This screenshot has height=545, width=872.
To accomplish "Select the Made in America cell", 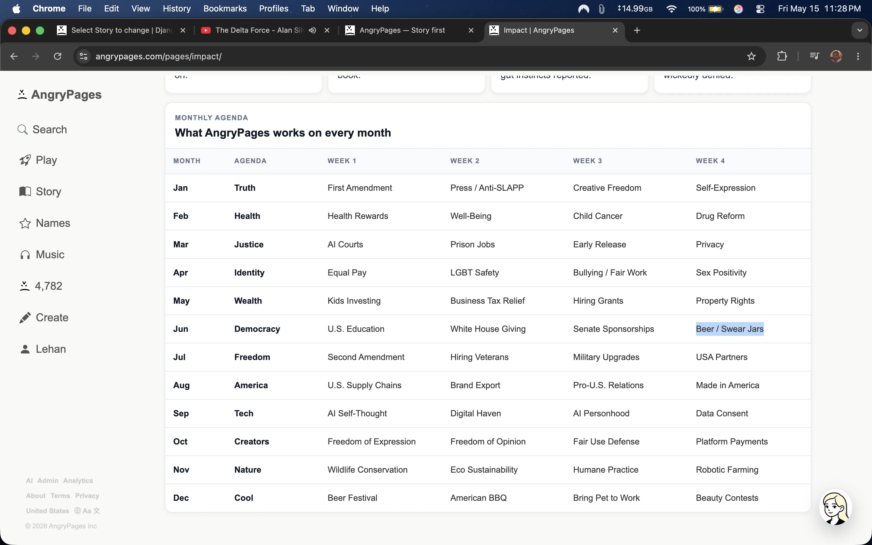I will coord(728,385).
